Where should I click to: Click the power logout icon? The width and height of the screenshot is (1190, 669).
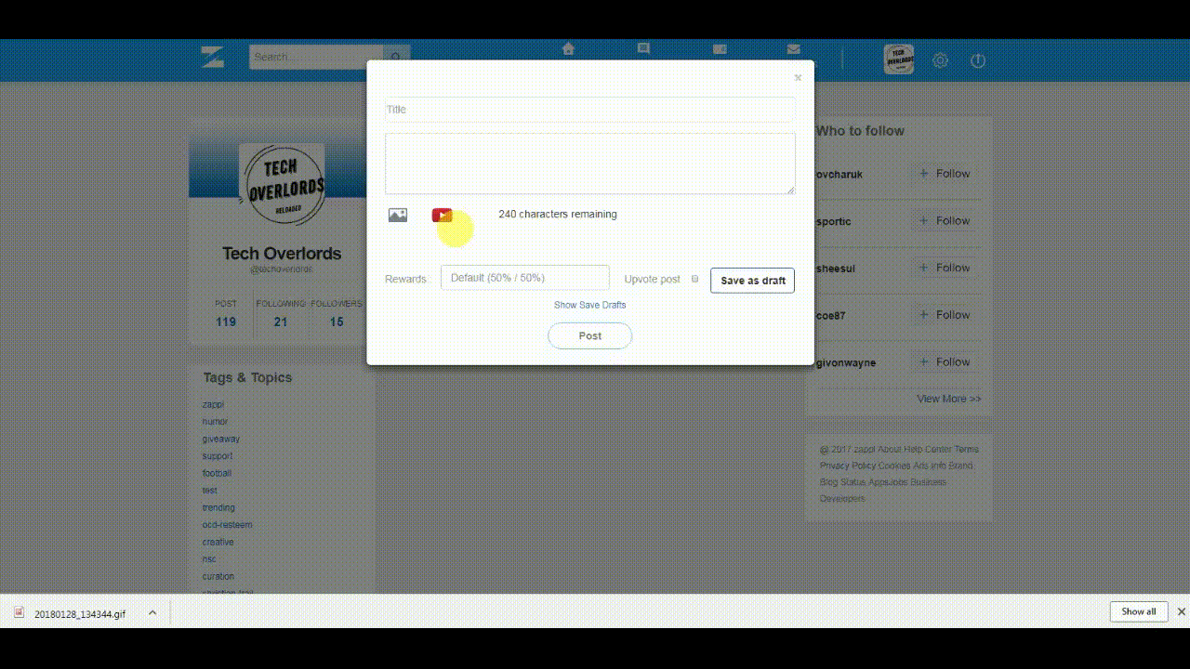977,60
